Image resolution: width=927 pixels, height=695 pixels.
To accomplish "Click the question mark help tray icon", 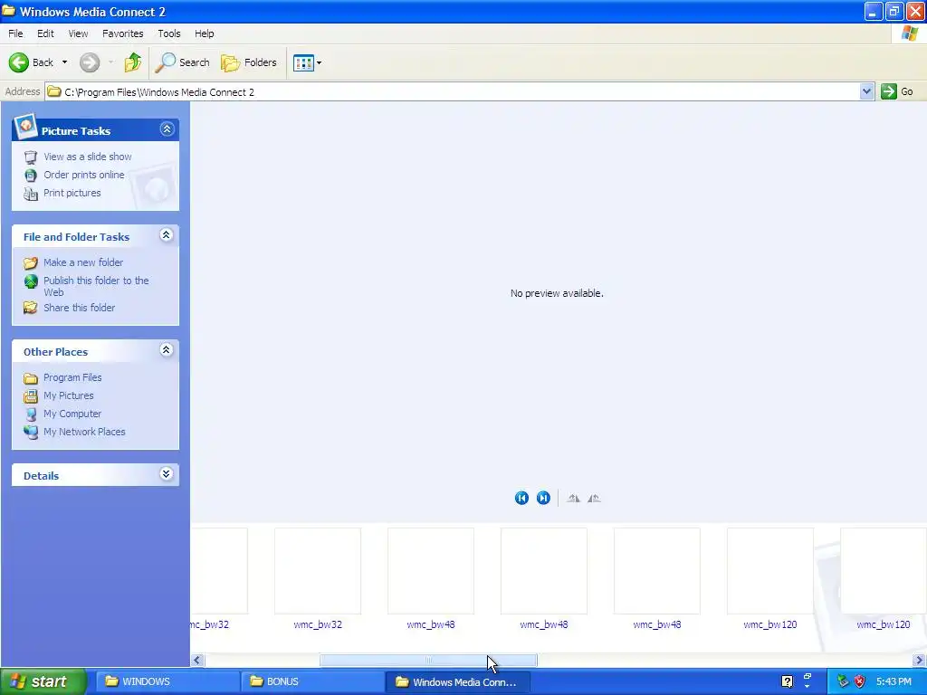I will point(787,681).
